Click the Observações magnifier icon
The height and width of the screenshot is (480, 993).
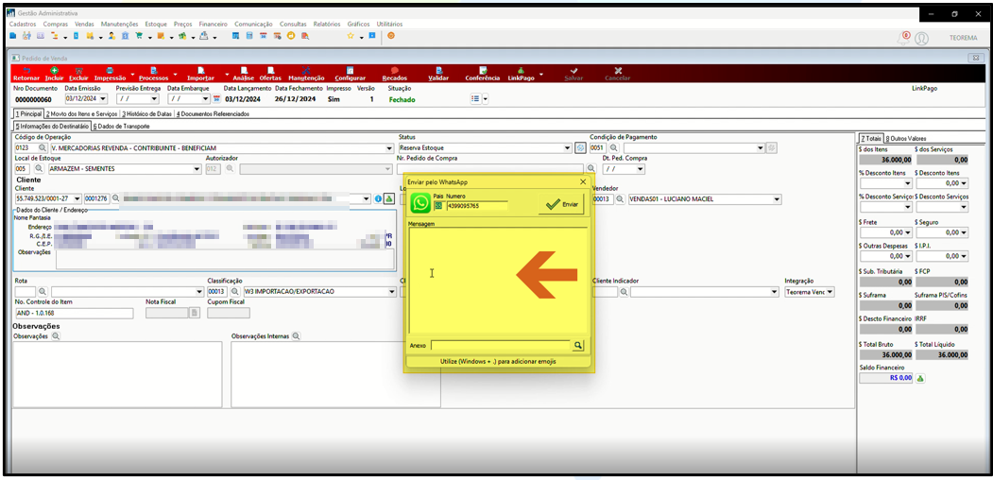56,336
